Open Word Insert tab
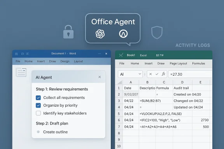Image resolution: width=224 pixels, height=149 pixels. (41, 61)
